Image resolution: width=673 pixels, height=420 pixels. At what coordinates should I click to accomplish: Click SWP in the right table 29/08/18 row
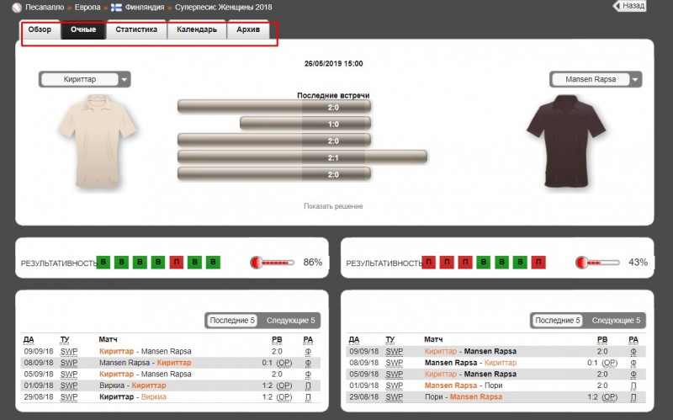394,397
